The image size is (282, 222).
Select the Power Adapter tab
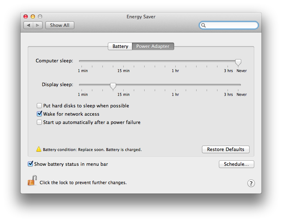(x=153, y=46)
